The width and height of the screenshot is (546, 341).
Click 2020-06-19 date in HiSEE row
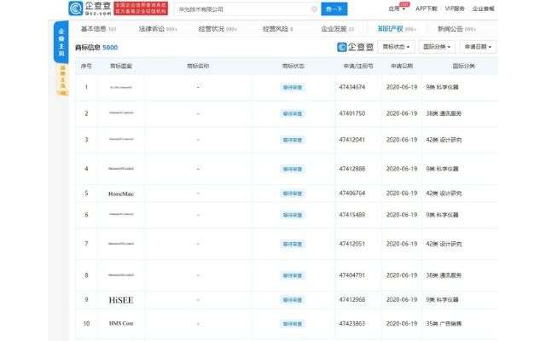[x=402, y=299]
